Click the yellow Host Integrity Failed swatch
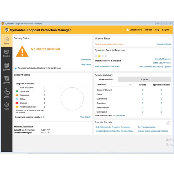174x174 pixels. click(17, 107)
